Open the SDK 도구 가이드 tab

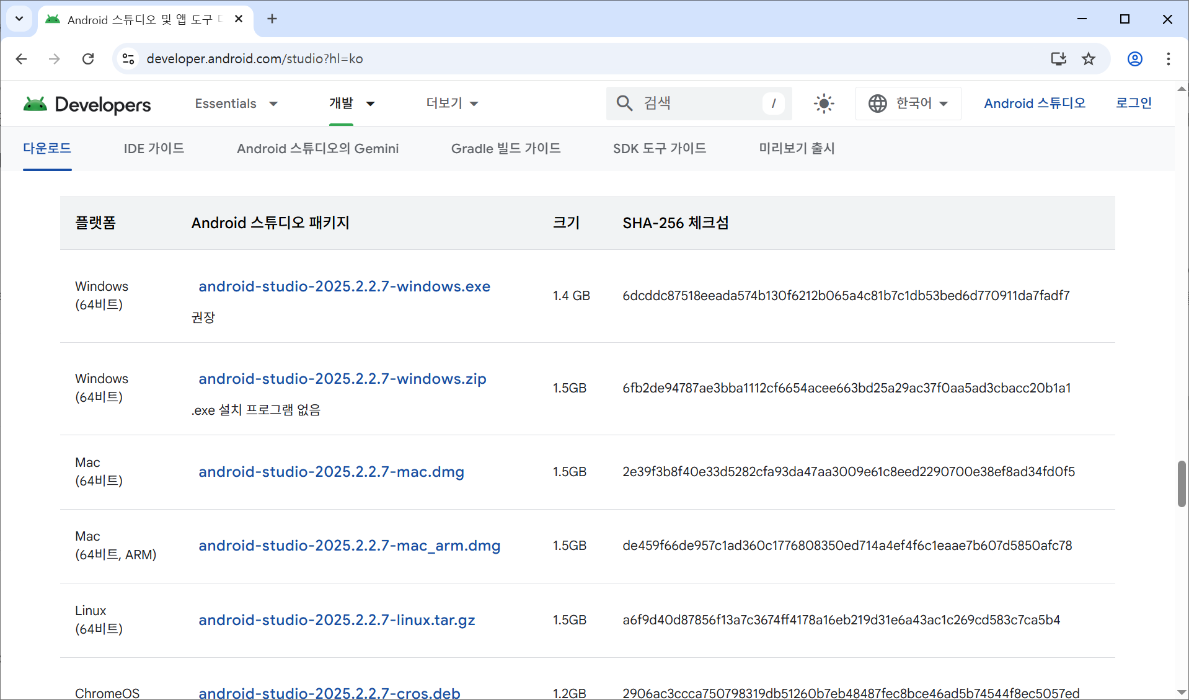(660, 148)
